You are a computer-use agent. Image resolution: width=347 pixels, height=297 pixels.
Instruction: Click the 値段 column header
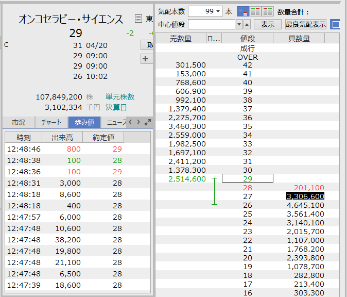click(248, 38)
